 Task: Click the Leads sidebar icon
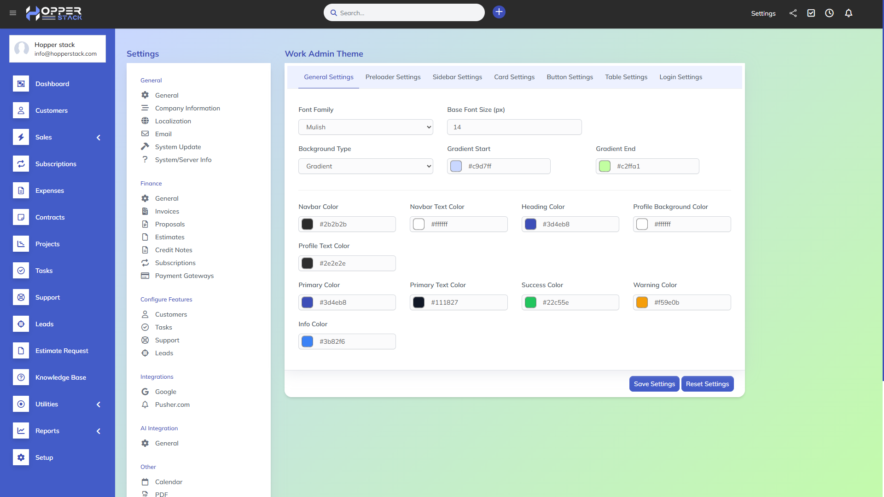[x=21, y=324]
